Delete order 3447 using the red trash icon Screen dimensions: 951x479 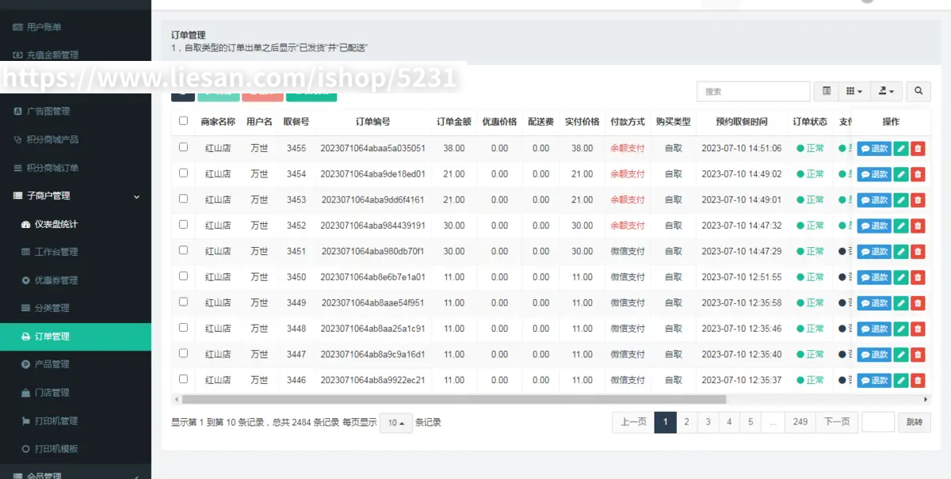(918, 354)
